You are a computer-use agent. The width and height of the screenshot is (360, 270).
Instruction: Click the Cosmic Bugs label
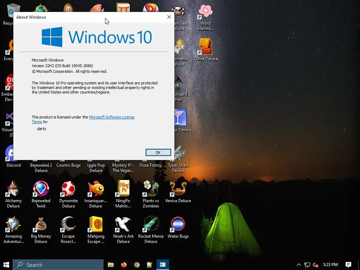coord(69,165)
